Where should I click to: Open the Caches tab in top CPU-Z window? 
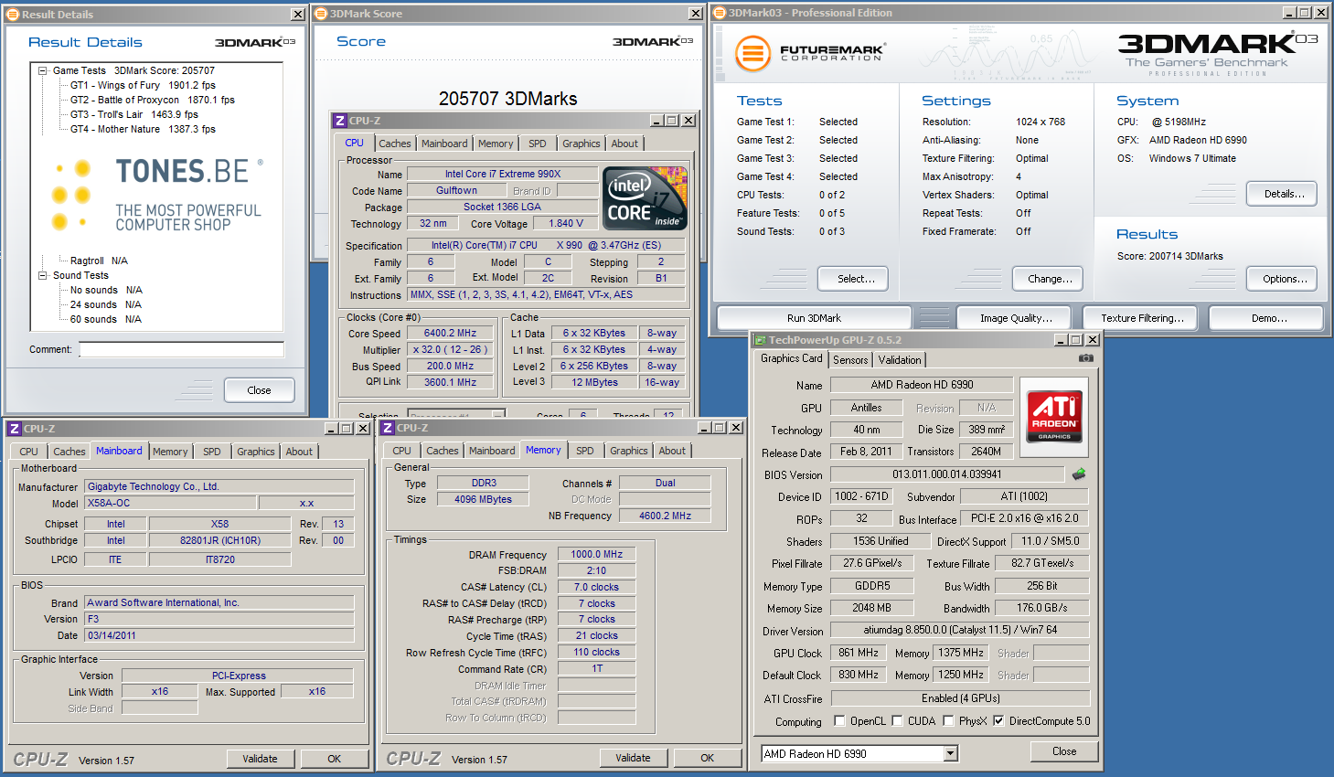click(395, 144)
